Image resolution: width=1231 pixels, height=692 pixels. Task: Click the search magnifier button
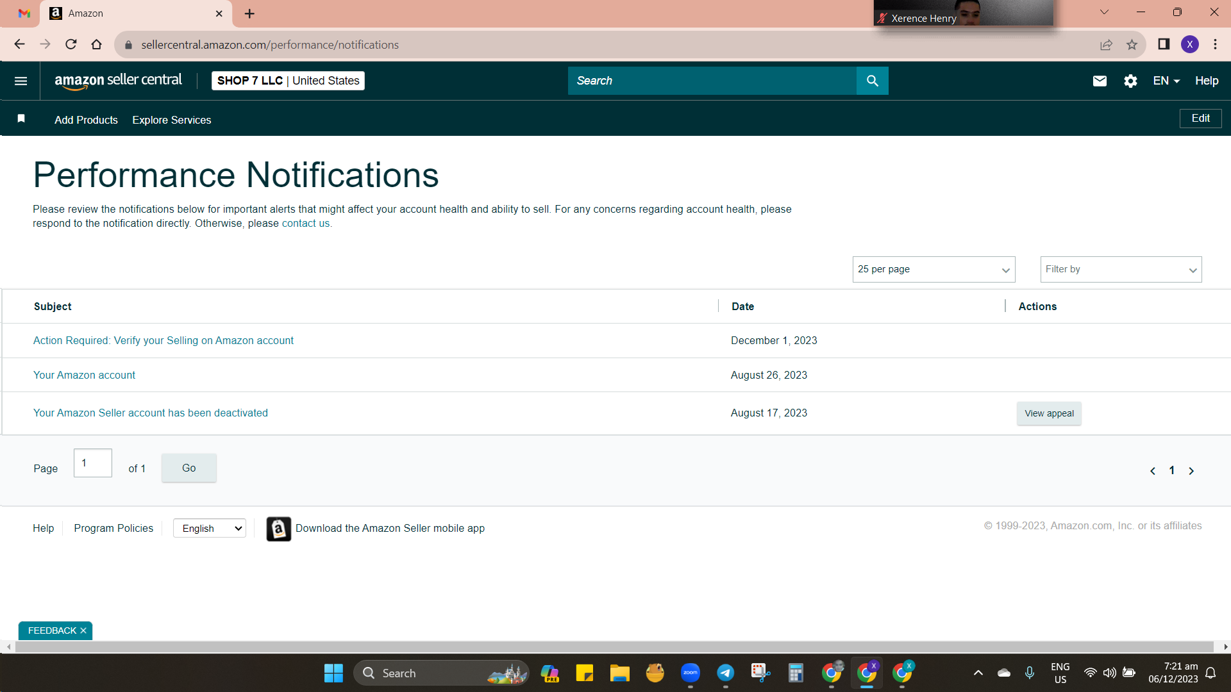click(x=873, y=81)
